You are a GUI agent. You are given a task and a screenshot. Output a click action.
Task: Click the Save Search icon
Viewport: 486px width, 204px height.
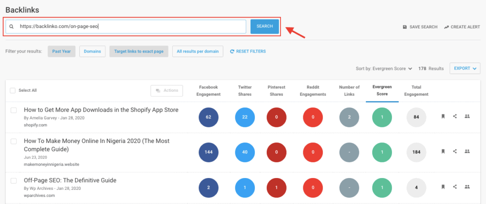[405, 27]
